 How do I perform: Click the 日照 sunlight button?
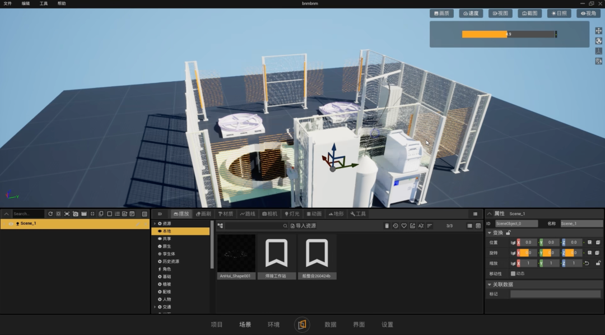click(559, 13)
